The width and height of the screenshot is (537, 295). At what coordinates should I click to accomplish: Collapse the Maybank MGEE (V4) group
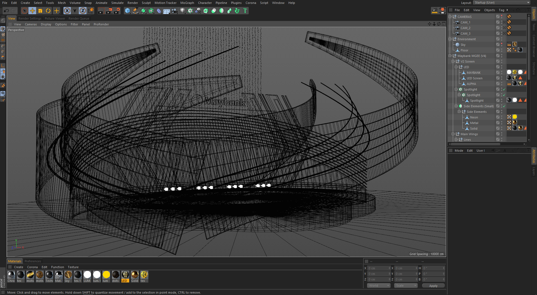pos(450,56)
